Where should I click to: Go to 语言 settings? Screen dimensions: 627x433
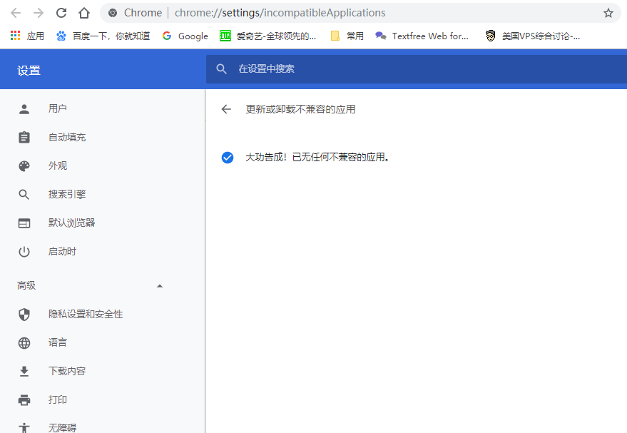point(58,342)
